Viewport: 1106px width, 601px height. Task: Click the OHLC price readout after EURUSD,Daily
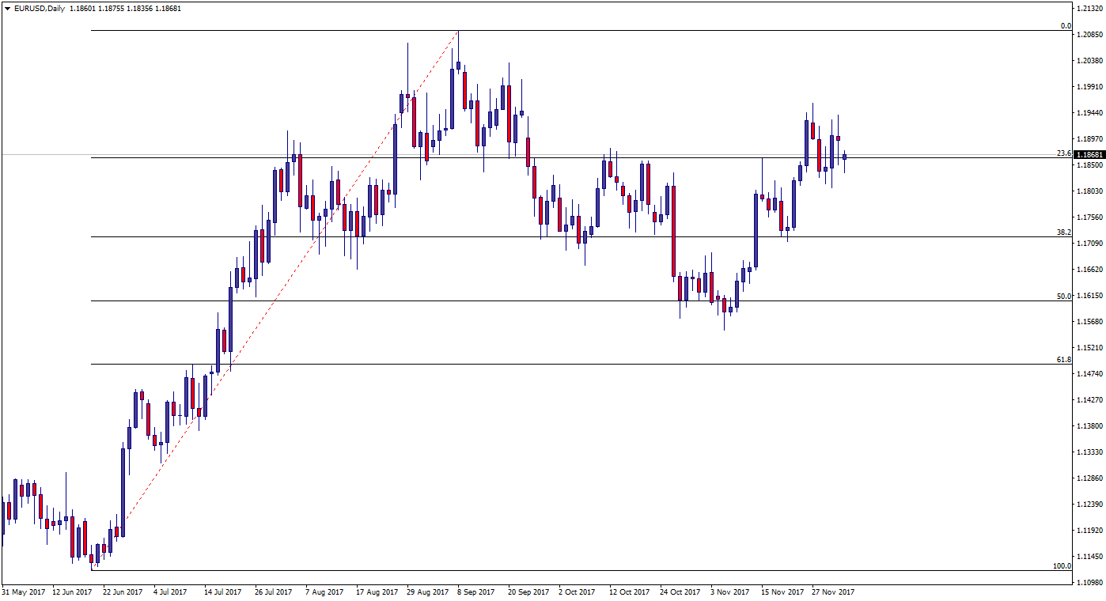click(126, 8)
